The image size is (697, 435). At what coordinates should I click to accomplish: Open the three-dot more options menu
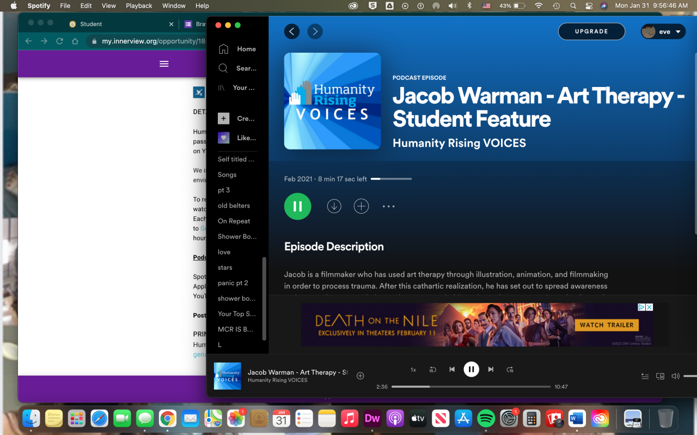pyautogui.click(x=388, y=207)
